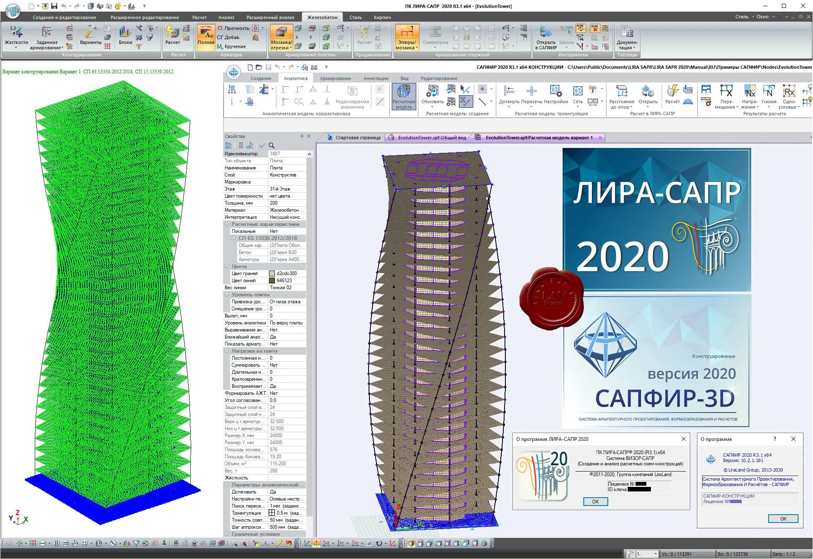The width and height of the screenshot is (813, 559).
Task: Click the Добав. reinforcement option
Action: pos(228,37)
